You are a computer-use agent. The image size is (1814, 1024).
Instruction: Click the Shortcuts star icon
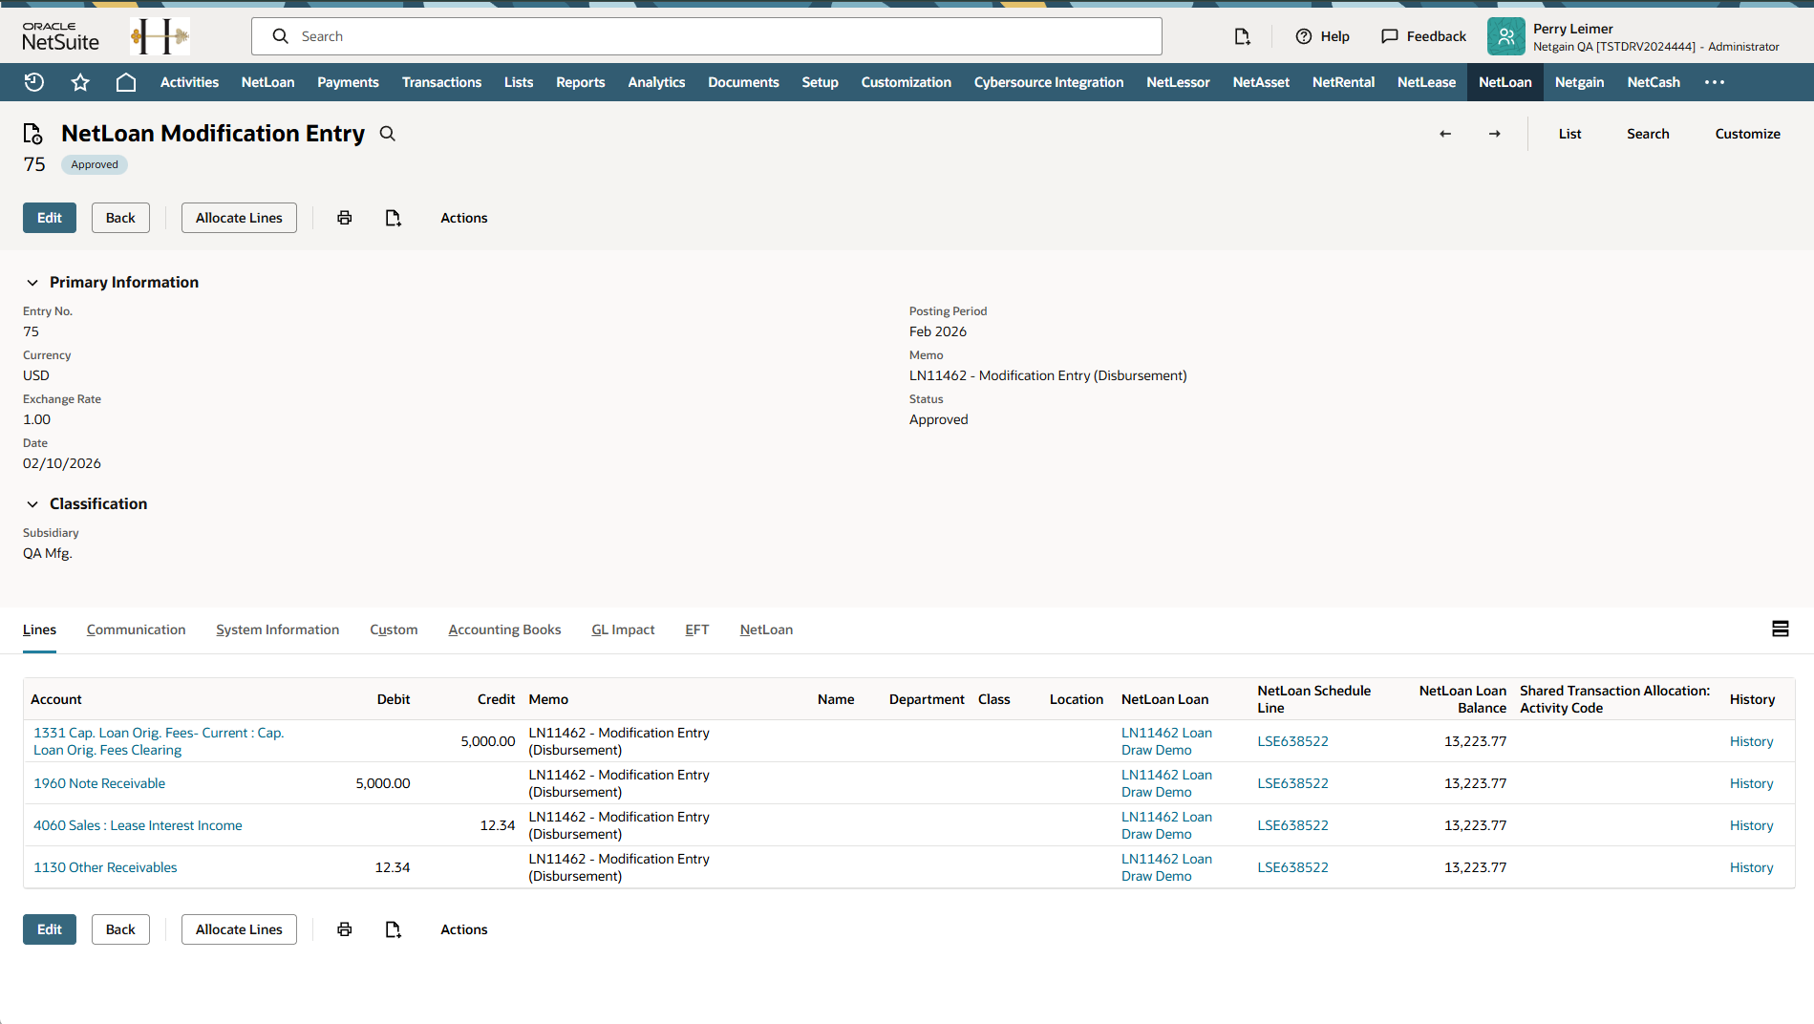pyautogui.click(x=80, y=82)
